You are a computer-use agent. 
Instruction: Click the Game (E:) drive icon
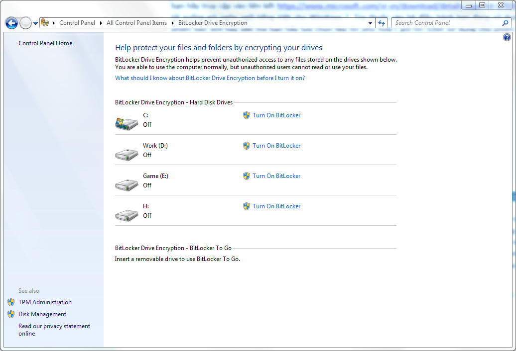127,185
